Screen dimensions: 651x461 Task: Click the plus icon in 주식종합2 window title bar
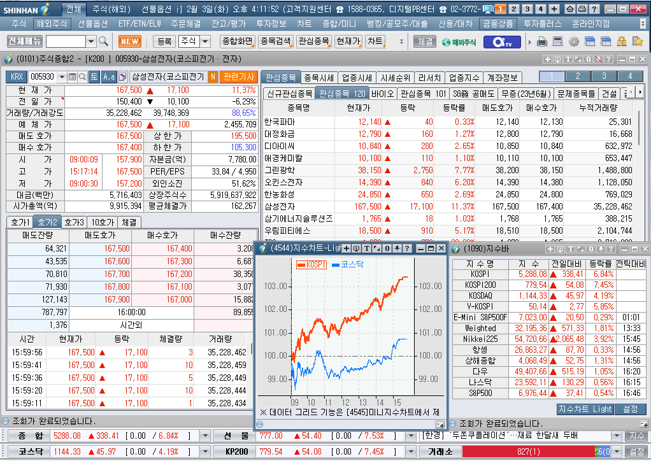[548, 59]
